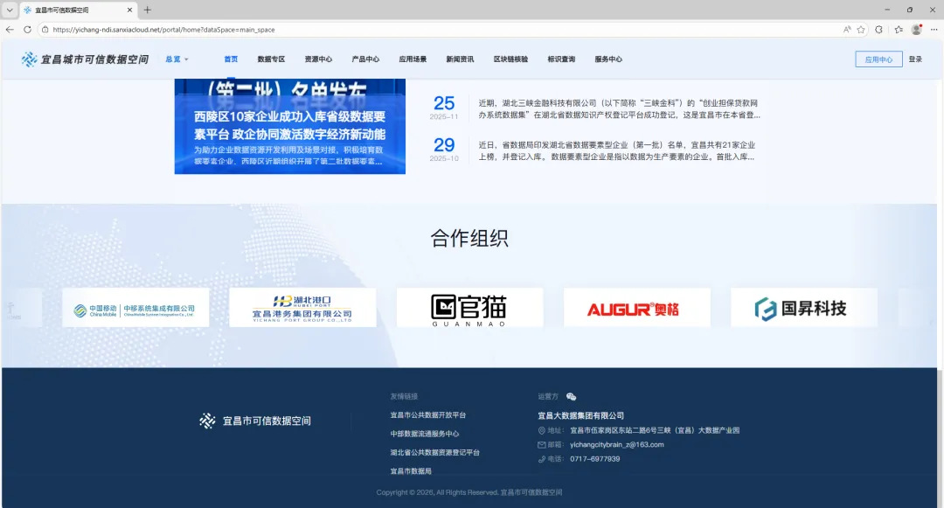Click the phone icon next to 电话 number

tap(544, 458)
